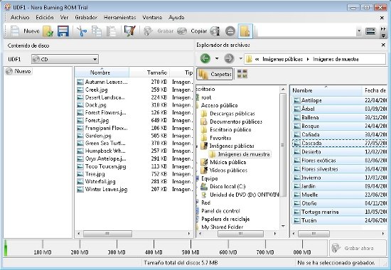Open the back button history dropdown
Viewport: 391px width, 270px height.
tap(217, 58)
